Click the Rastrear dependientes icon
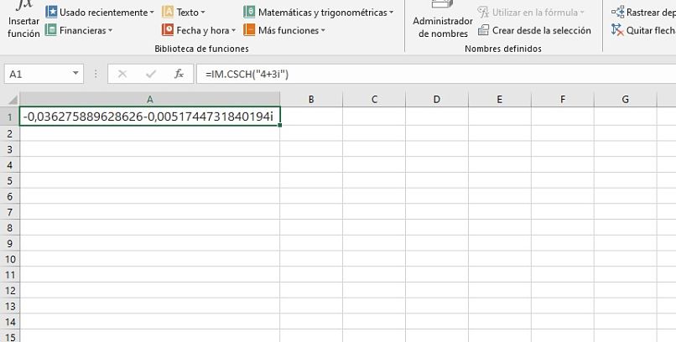676x342 pixels. coord(618,12)
